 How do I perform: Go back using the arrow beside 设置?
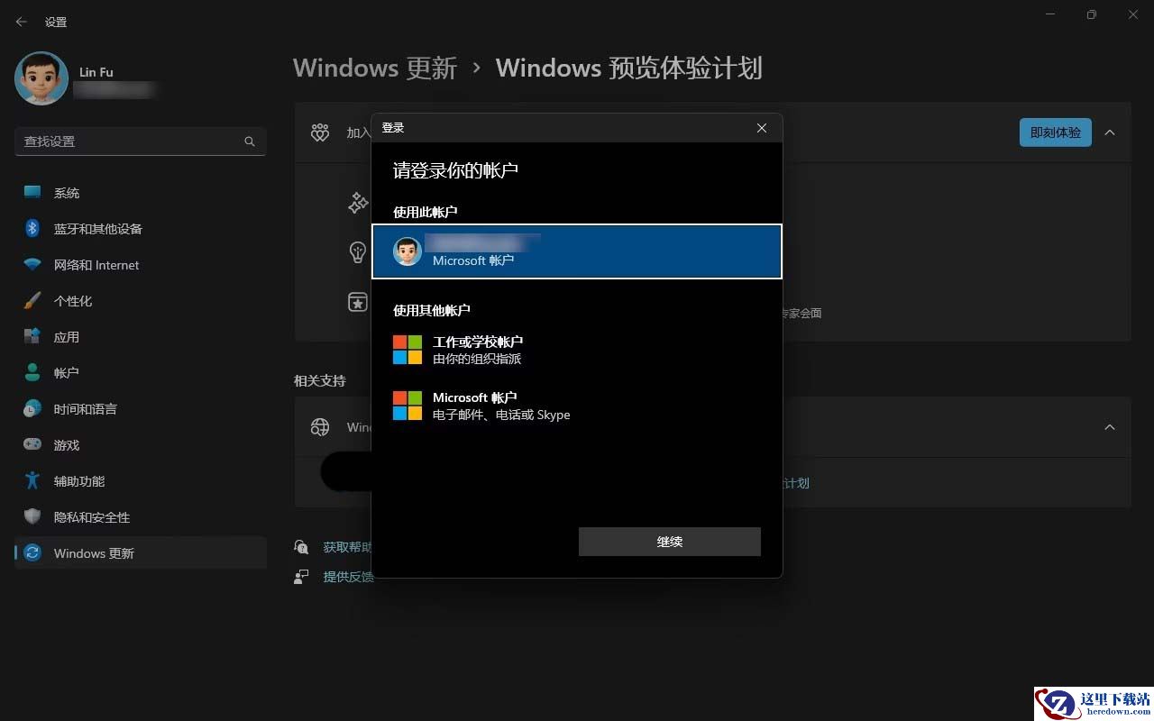22,22
